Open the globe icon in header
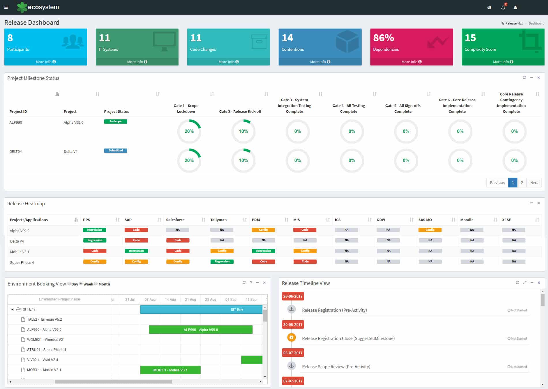The width and height of the screenshot is (548, 389). pos(489,7)
